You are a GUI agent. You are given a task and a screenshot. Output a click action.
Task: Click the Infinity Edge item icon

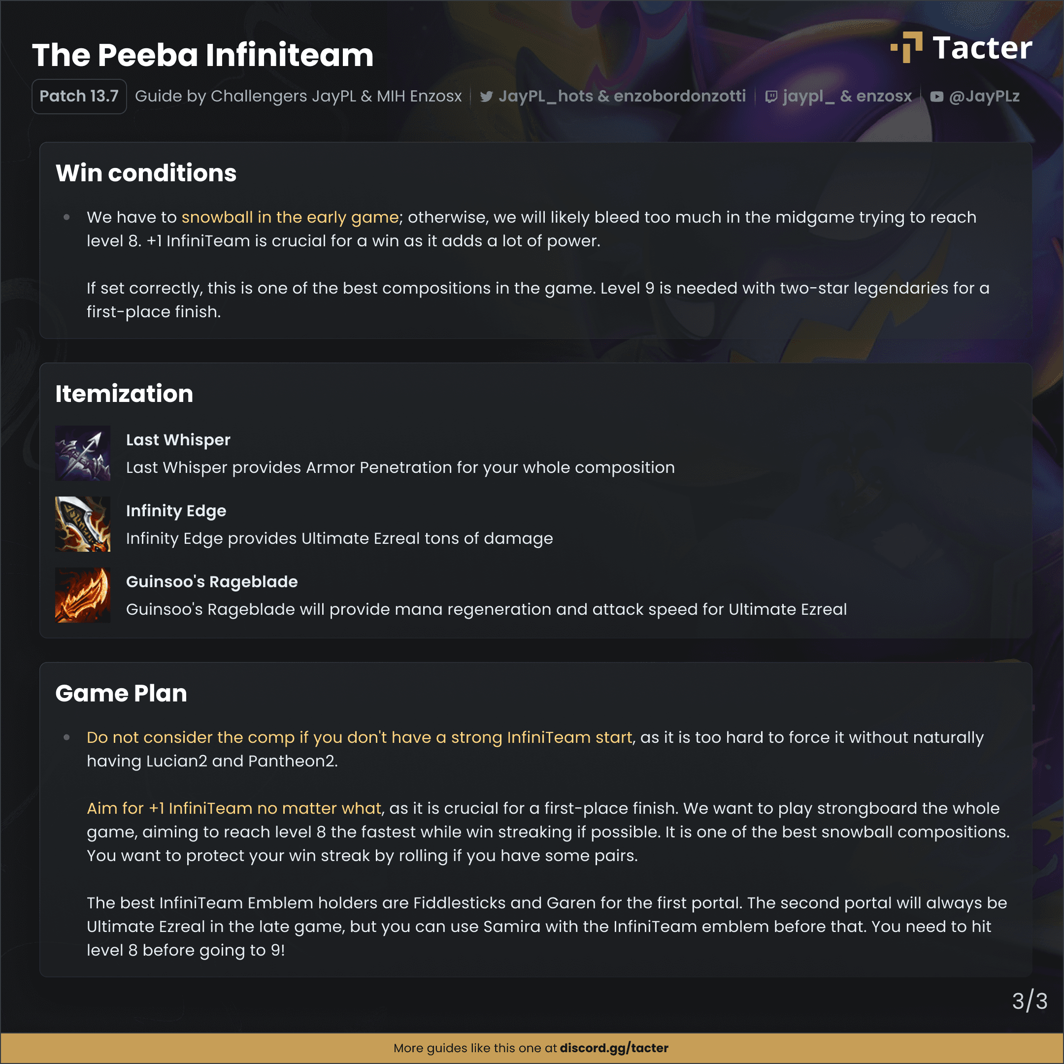tap(83, 524)
